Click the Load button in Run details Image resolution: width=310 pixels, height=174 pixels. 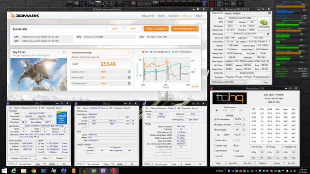tap(114, 29)
